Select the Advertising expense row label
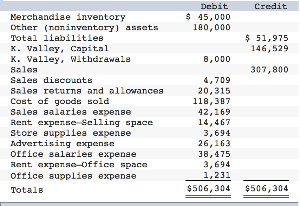The width and height of the screenshot is (300, 206). pyautogui.click(x=63, y=143)
